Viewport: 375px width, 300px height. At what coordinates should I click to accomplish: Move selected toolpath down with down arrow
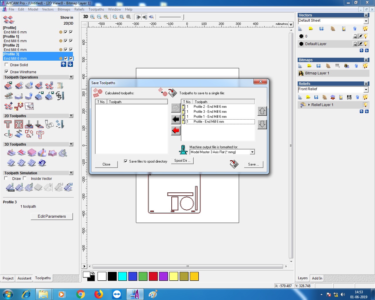click(x=262, y=124)
